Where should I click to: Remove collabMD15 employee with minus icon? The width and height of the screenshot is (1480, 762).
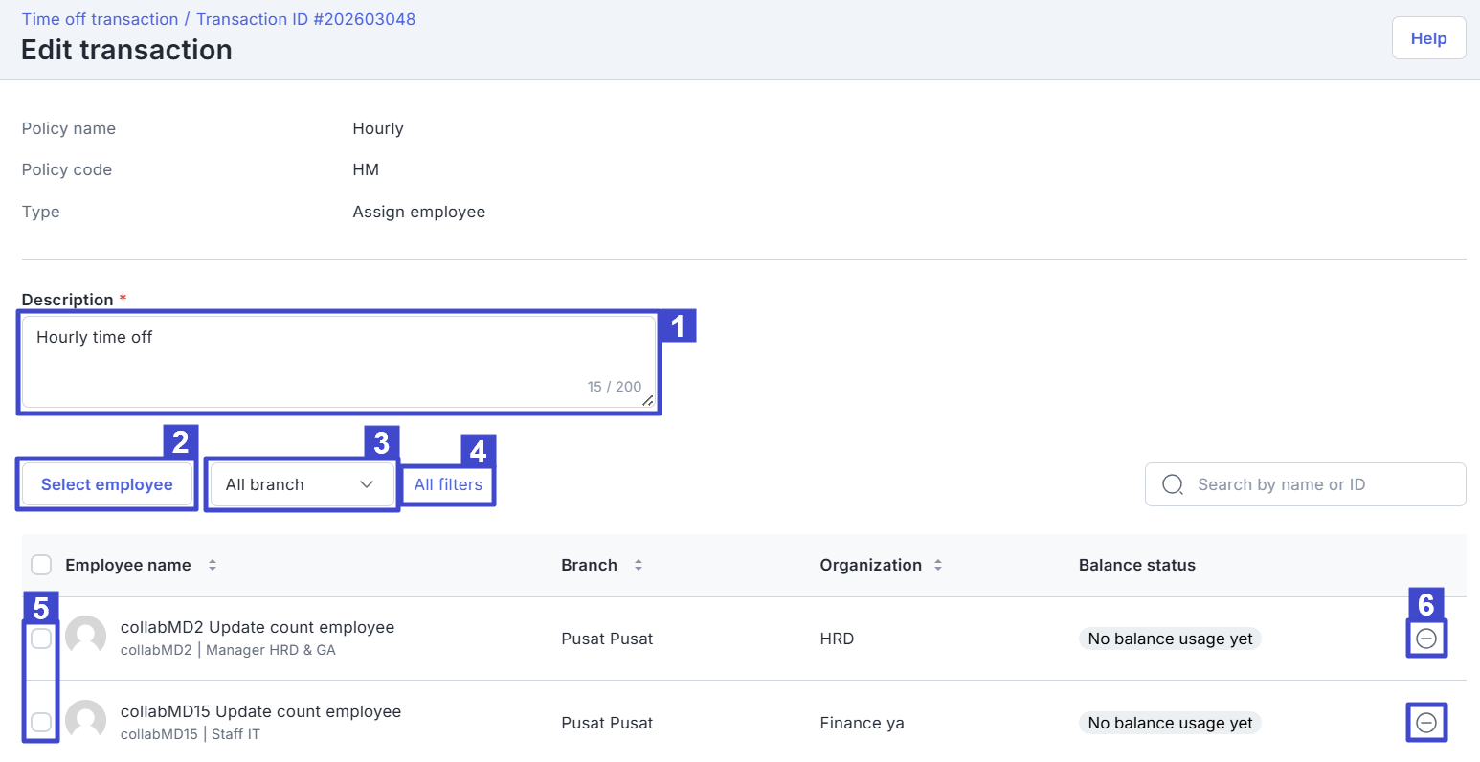pos(1425,723)
